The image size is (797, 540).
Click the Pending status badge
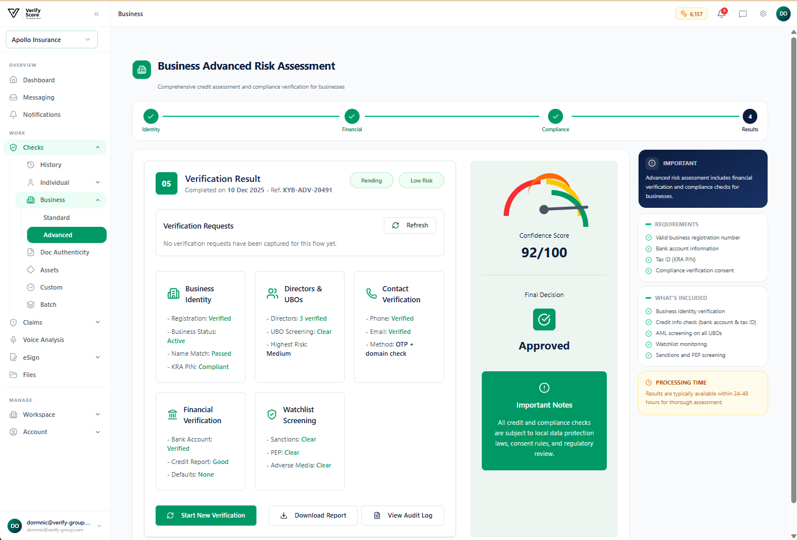(x=372, y=180)
